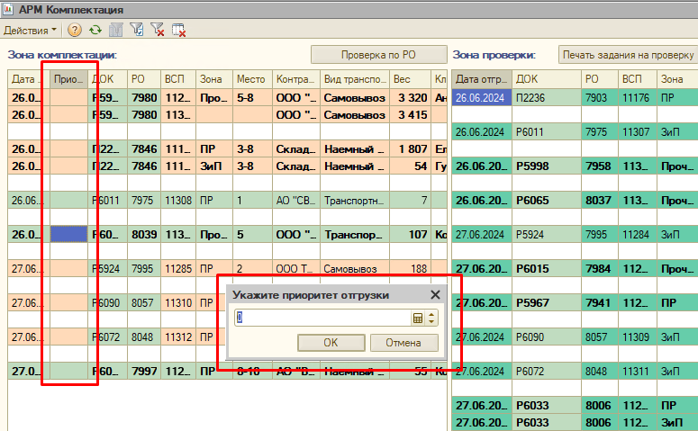Click the Зона column header in left table
The image size is (698, 431).
[x=213, y=79]
